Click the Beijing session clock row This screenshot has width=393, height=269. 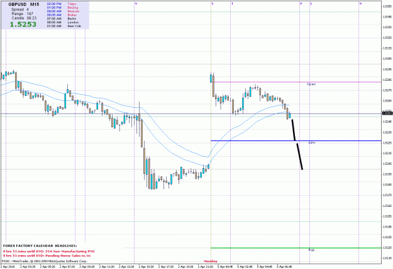tap(62, 8)
